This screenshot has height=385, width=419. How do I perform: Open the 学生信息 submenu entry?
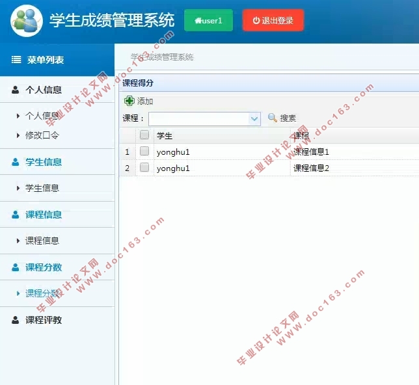click(42, 188)
